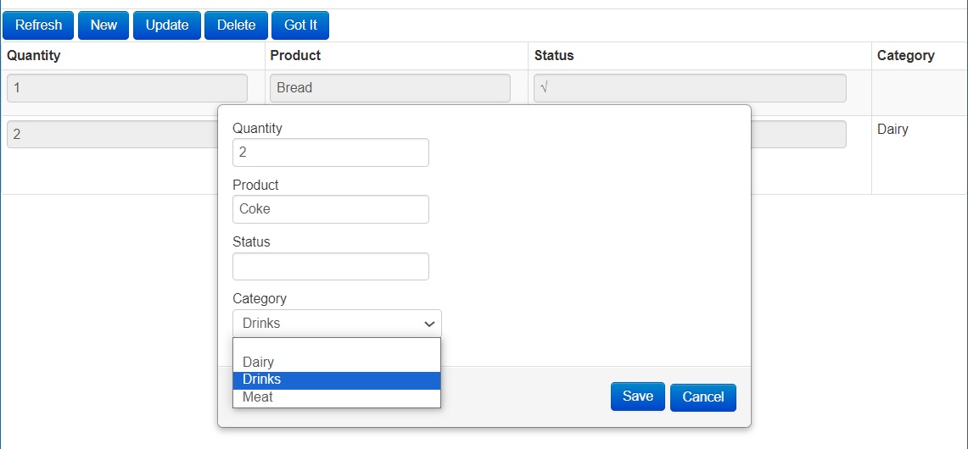Click the New button
The image size is (968, 449).
(104, 25)
